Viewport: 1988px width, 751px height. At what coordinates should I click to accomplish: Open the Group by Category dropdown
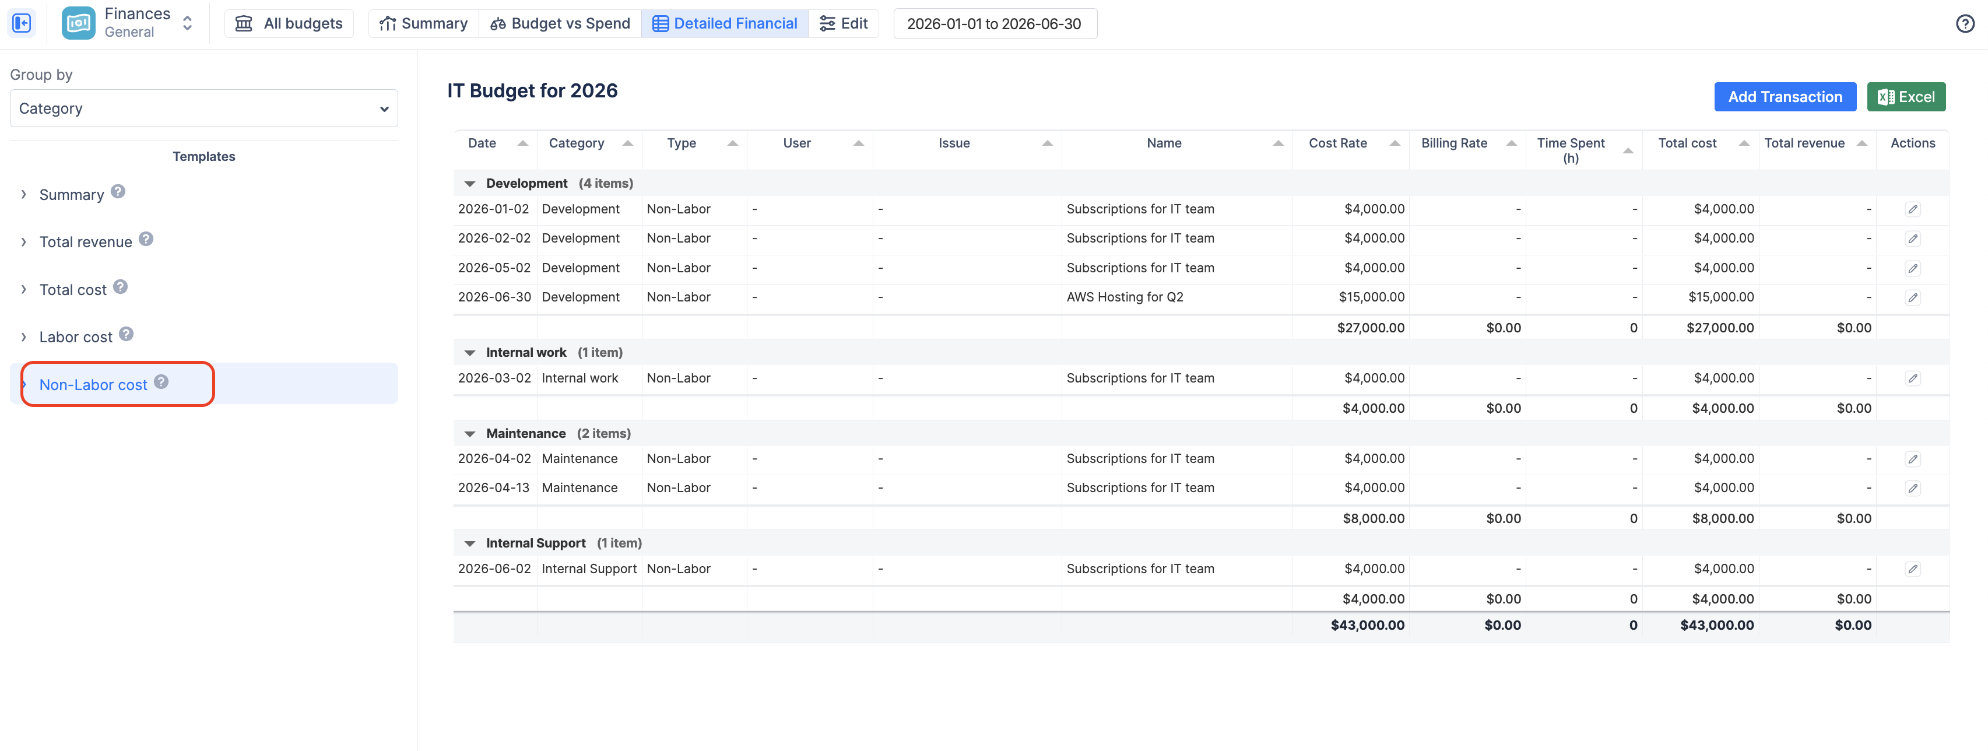tap(203, 108)
